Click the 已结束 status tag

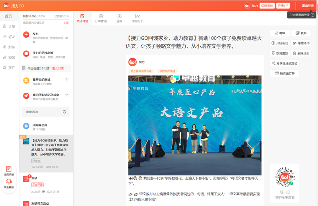[36, 161]
